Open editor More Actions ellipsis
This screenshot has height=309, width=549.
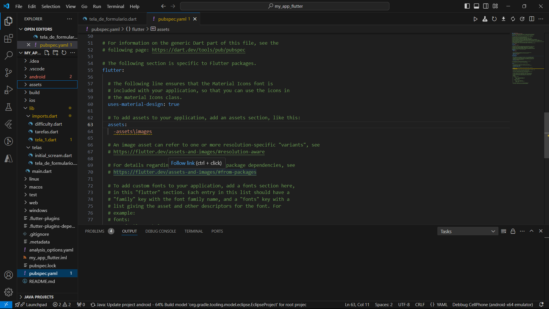click(x=541, y=19)
